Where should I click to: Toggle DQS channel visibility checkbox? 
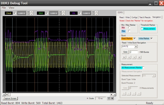[x=47, y=13]
